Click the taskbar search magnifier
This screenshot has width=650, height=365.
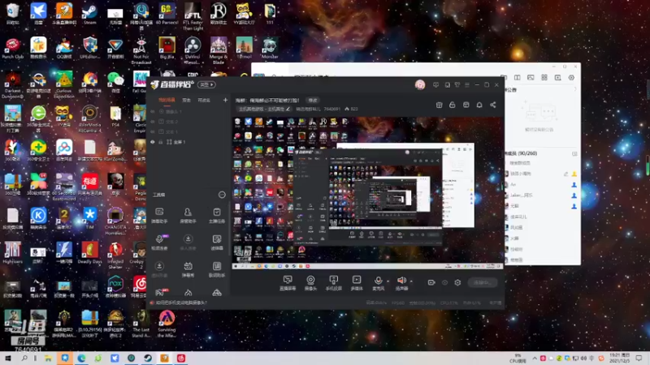coord(24,359)
